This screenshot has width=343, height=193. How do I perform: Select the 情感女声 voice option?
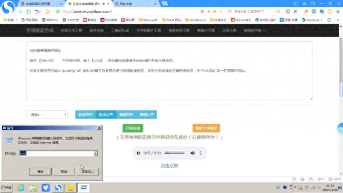click(147, 115)
